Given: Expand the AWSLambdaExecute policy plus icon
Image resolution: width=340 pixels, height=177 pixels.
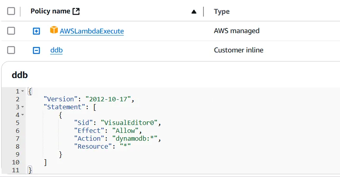Looking at the screenshot, I should click(x=36, y=31).
